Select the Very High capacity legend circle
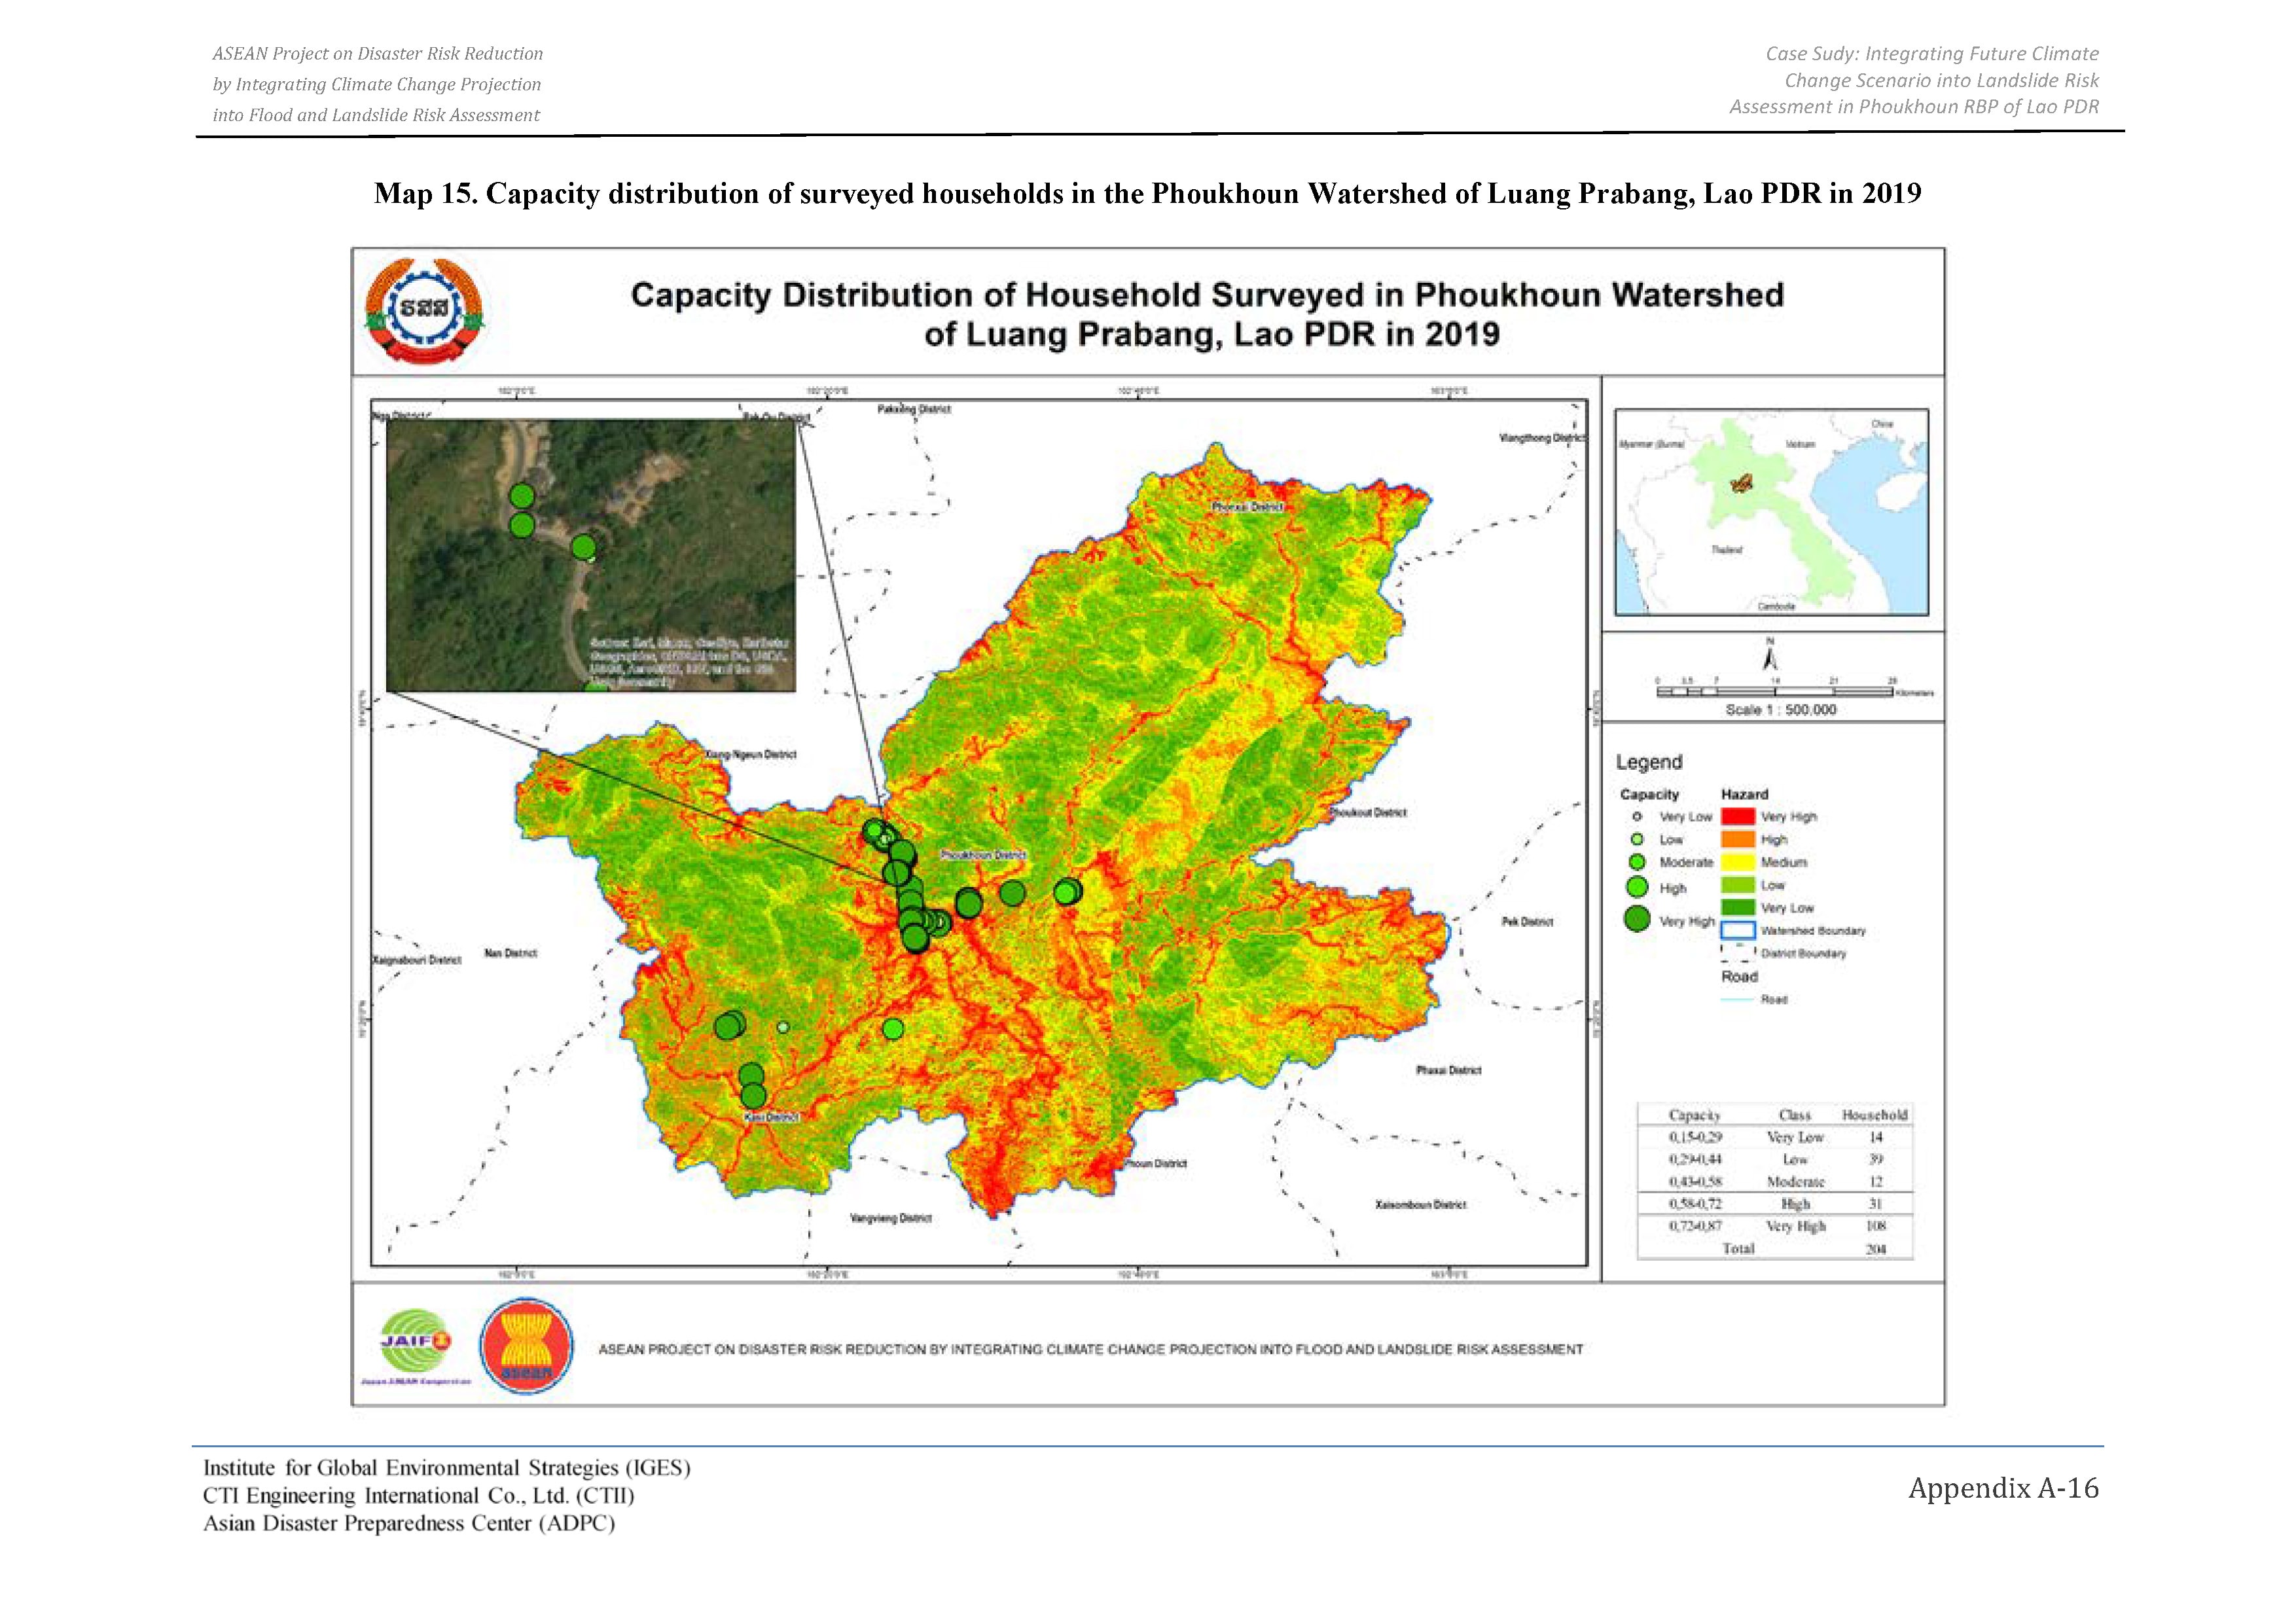This screenshot has width=2296, height=1624. tap(1637, 919)
